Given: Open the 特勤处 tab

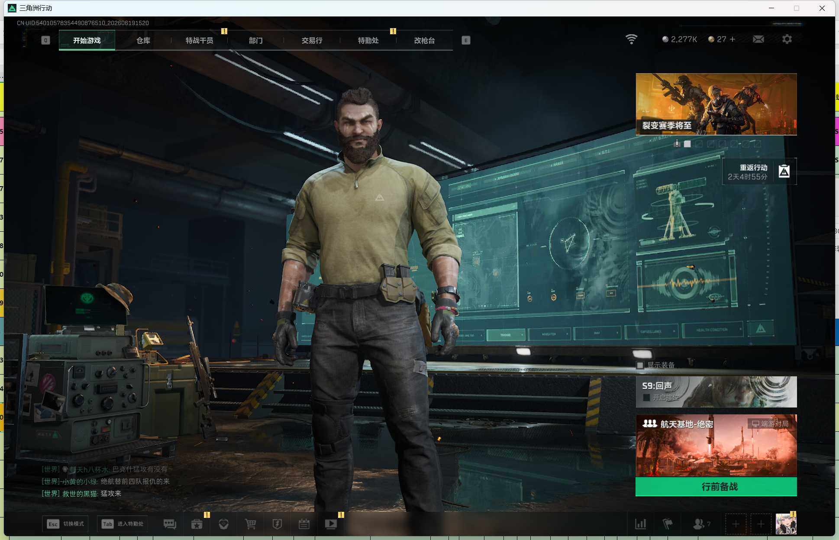Looking at the screenshot, I should 368,40.
